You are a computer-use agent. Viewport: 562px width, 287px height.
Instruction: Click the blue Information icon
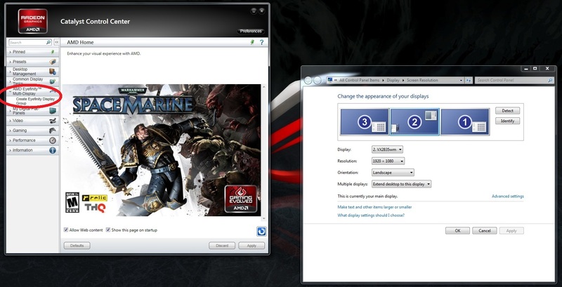[x=53, y=150]
